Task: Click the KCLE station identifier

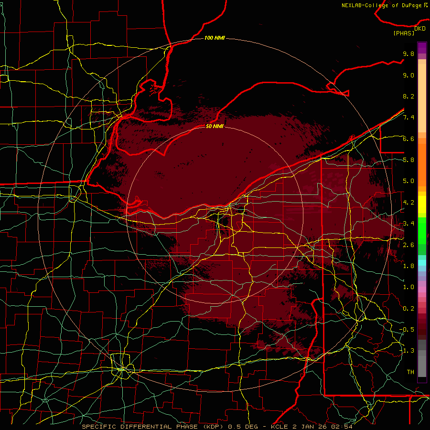Action: click(280, 427)
